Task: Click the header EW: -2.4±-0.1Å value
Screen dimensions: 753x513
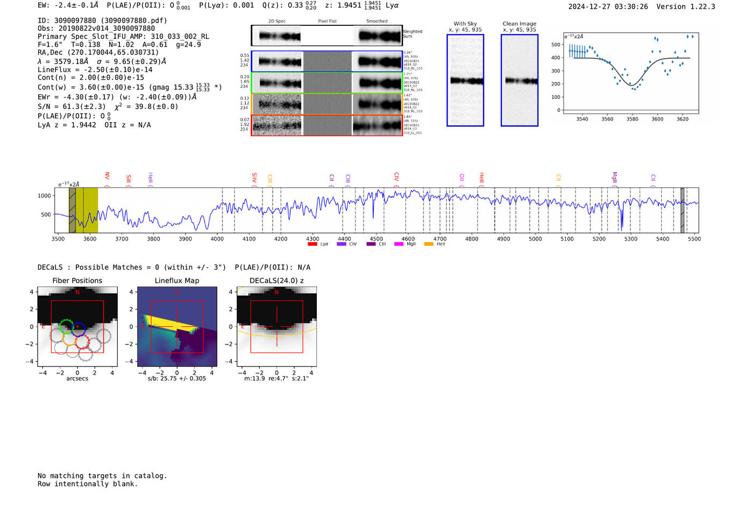Action: tap(68, 5)
